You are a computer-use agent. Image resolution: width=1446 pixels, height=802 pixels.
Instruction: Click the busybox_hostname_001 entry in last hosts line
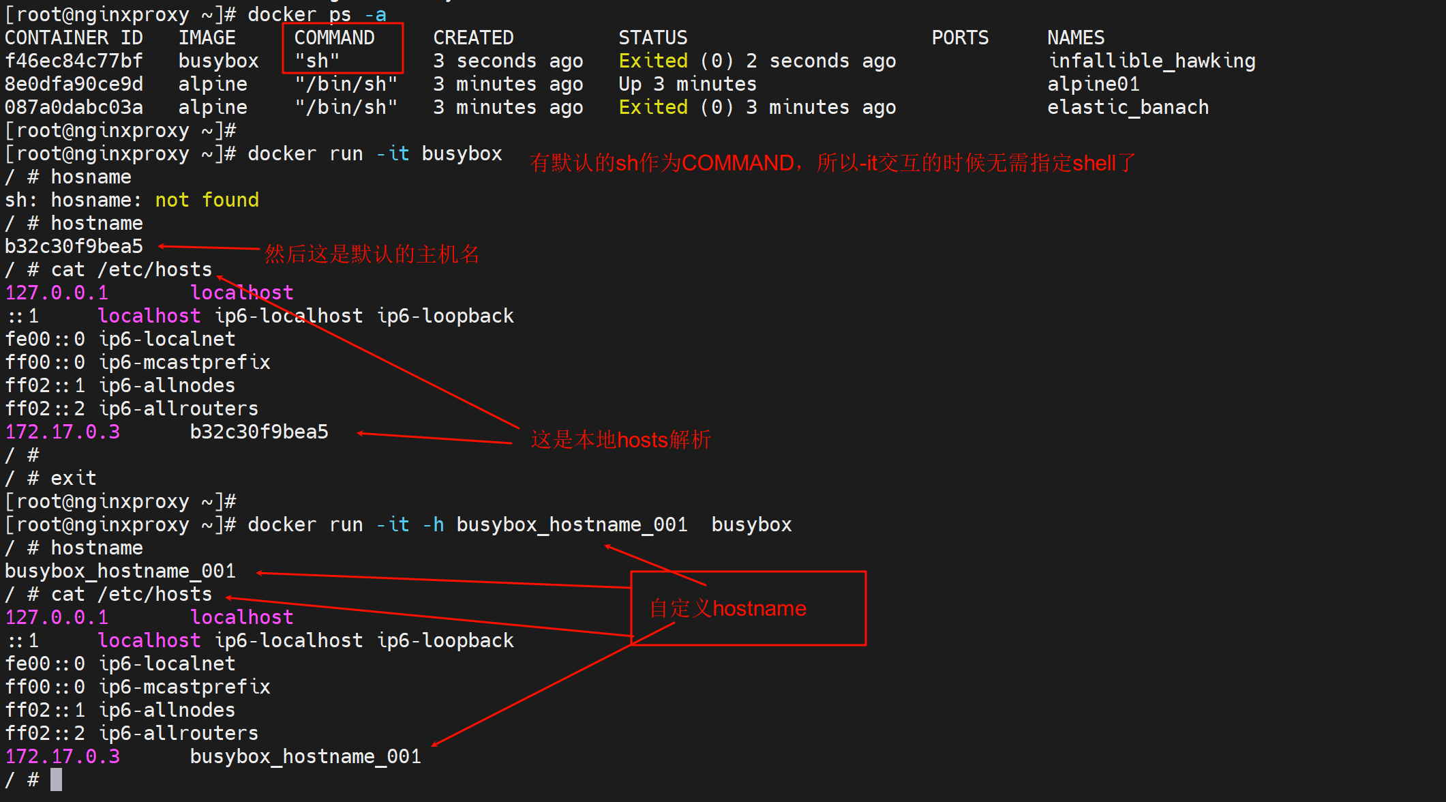point(305,756)
